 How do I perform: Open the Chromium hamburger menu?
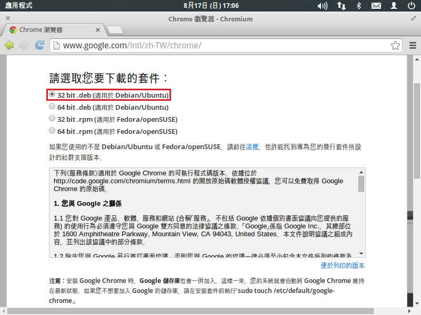pyautogui.click(x=413, y=45)
